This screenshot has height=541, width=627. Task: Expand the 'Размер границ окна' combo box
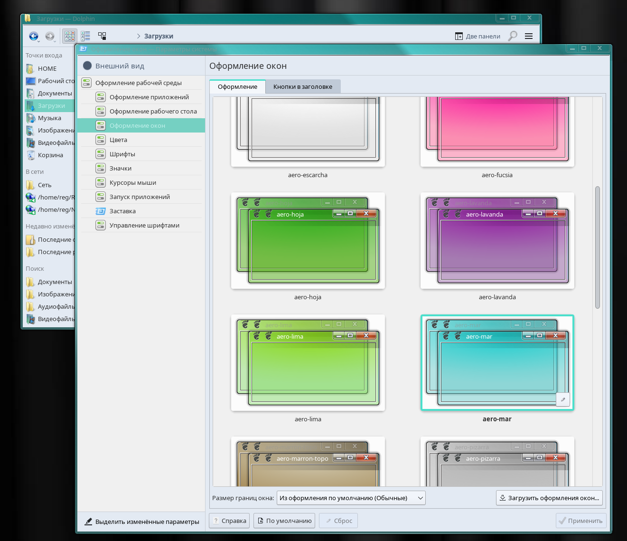tap(351, 498)
